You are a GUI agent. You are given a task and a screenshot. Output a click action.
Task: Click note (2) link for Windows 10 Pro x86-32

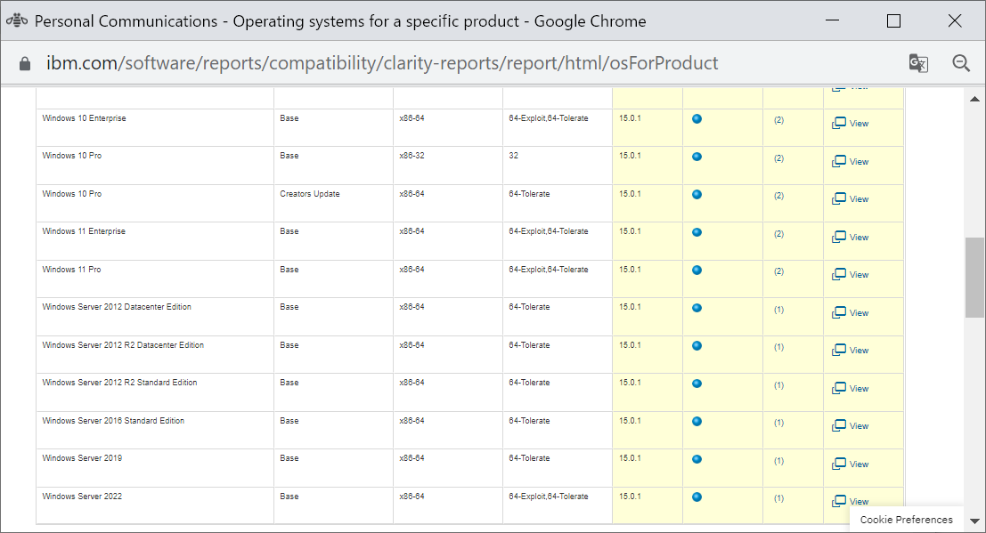tap(778, 158)
